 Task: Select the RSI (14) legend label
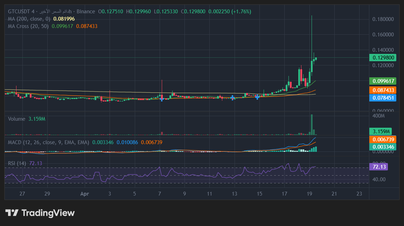pos(17,163)
